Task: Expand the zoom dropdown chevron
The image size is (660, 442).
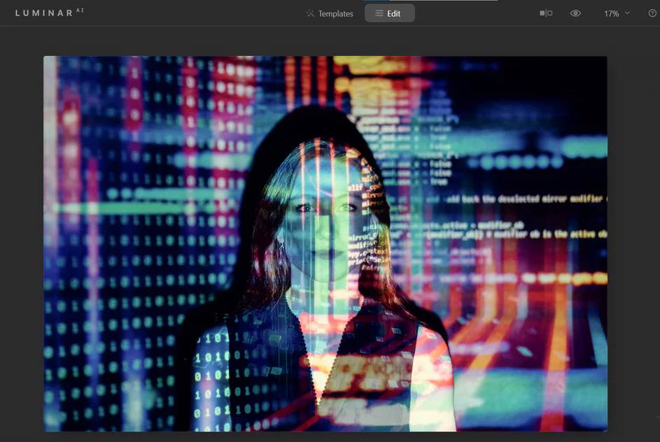Action: click(627, 13)
